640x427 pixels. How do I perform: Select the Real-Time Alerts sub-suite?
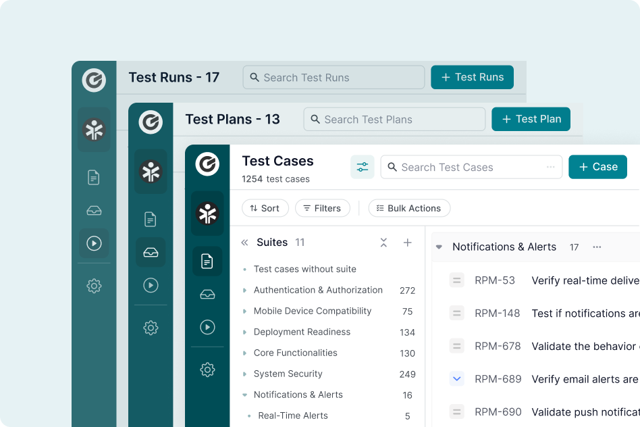pyautogui.click(x=292, y=416)
